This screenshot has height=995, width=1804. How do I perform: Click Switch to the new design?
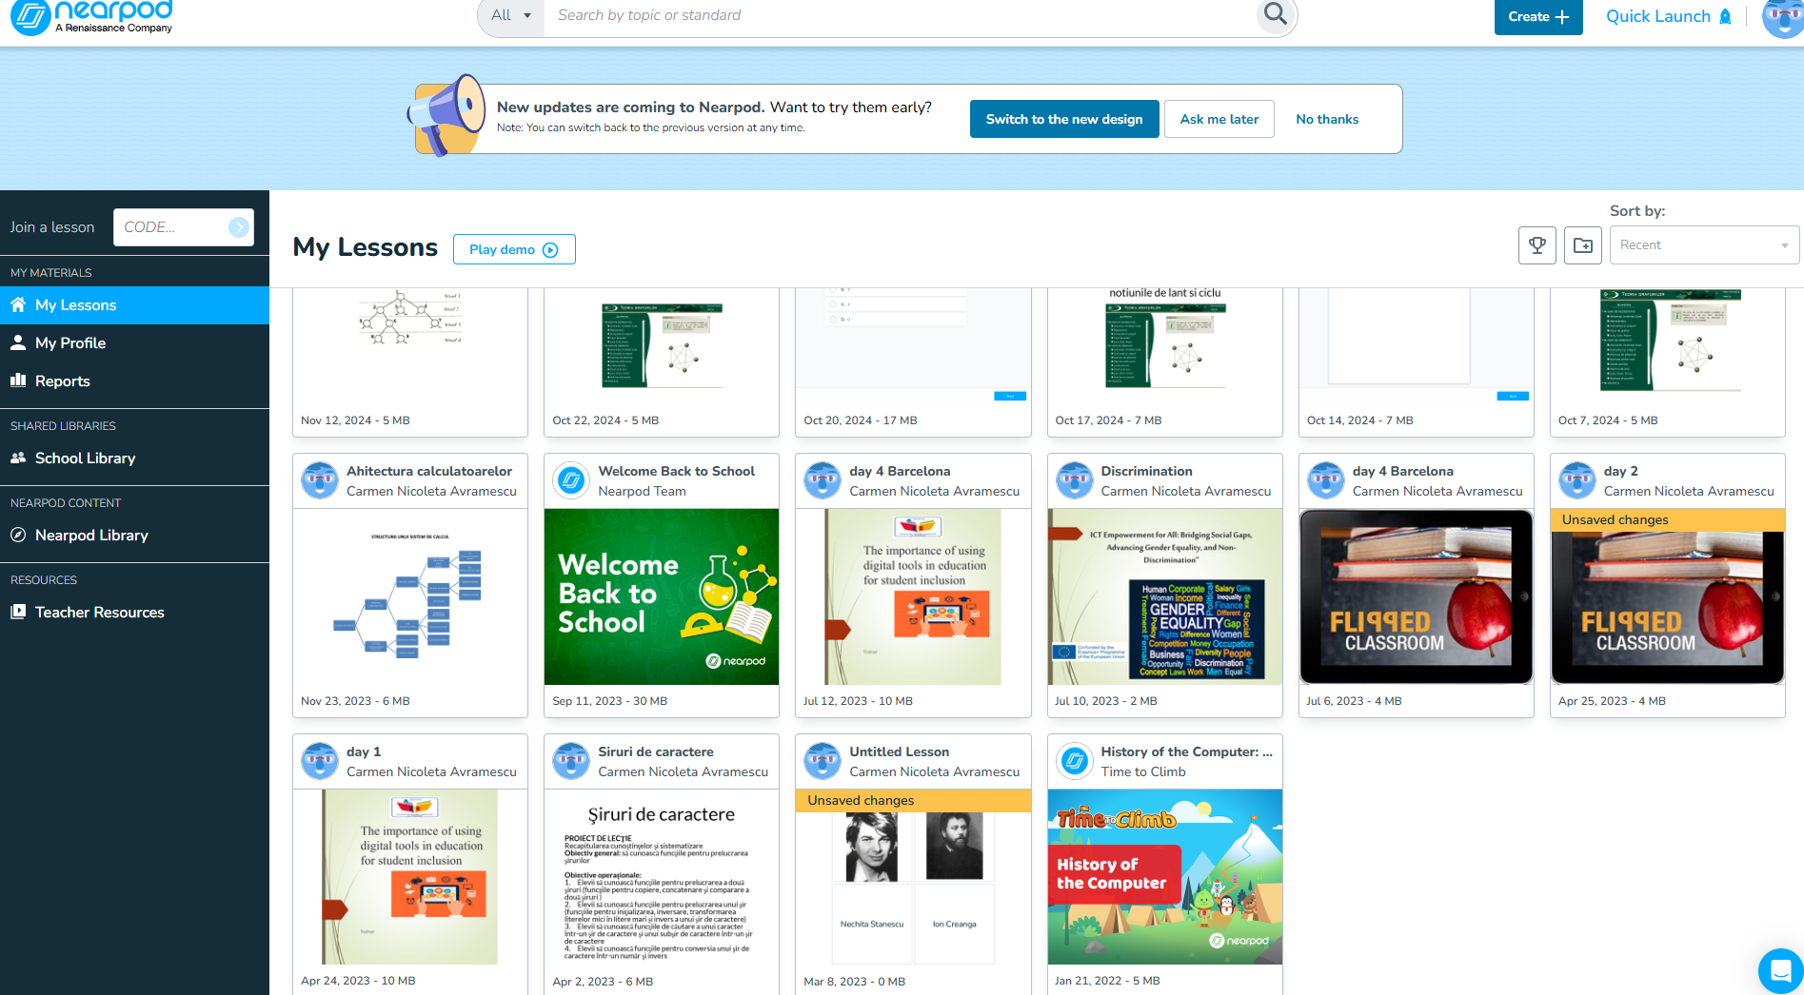(x=1063, y=119)
